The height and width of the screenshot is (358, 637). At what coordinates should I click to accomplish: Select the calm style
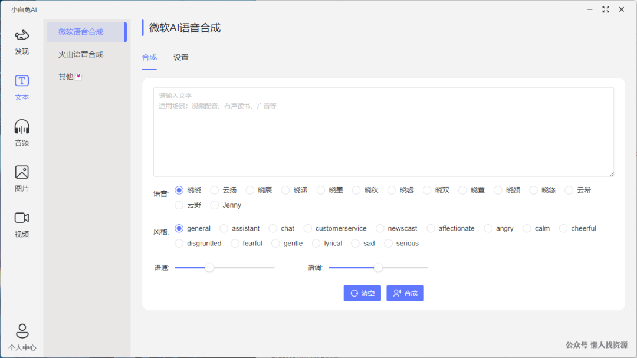(527, 228)
